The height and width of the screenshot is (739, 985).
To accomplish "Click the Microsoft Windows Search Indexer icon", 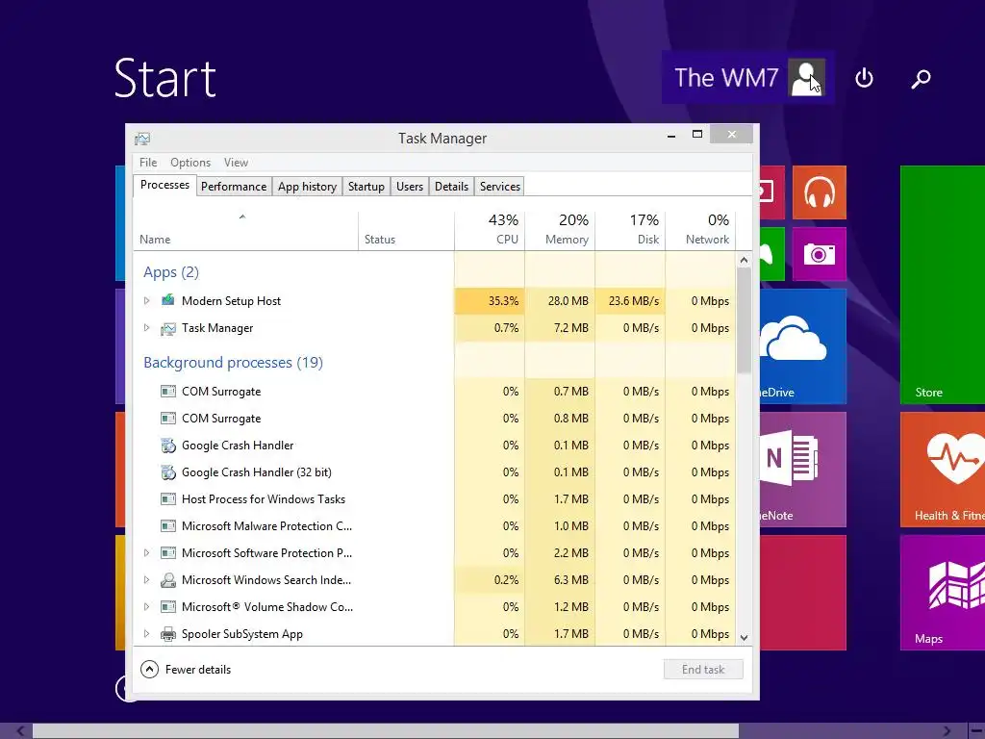I will tap(167, 580).
